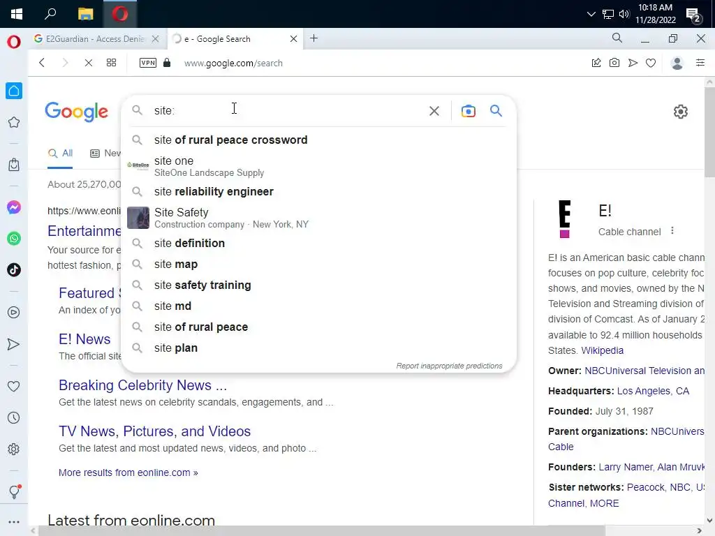Viewport: 715px width, 536px height.
Task: Add page to bookmarks heart icon
Action: click(x=651, y=63)
